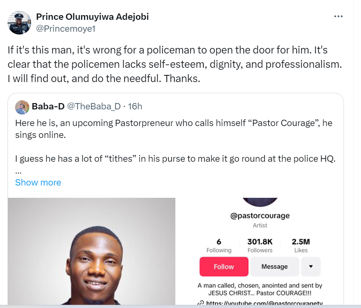
Task: Open the smiling man photo thumbnail
Action: point(91,251)
